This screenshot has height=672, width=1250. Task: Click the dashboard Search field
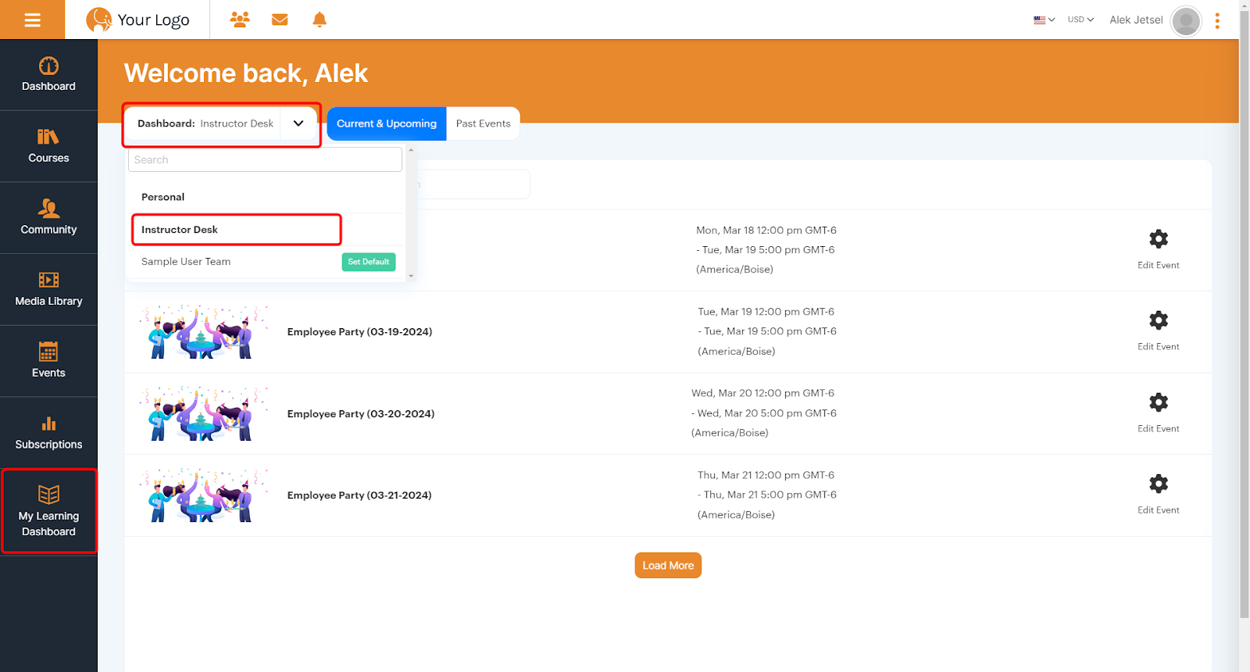pyautogui.click(x=265, y=159)
